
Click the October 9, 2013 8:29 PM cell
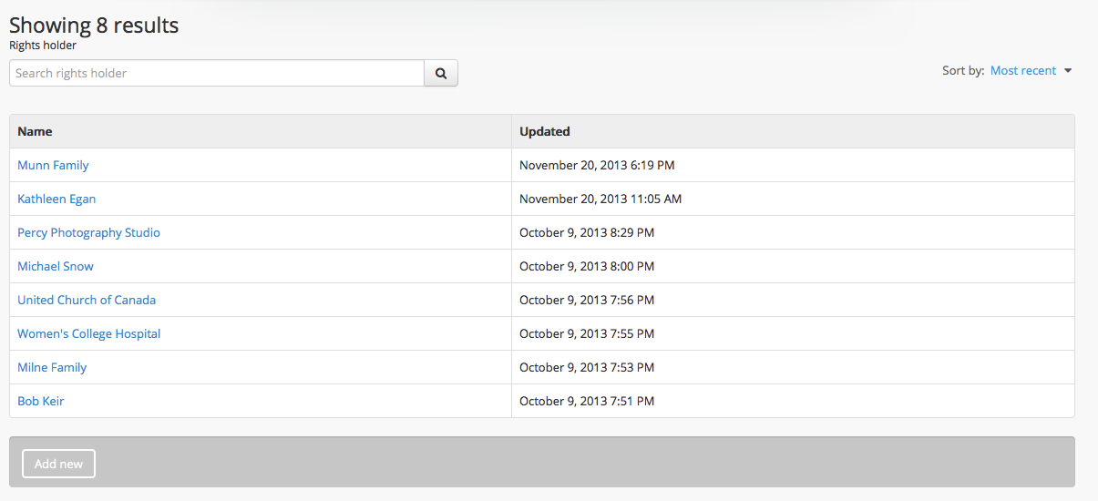click(587, 233)
